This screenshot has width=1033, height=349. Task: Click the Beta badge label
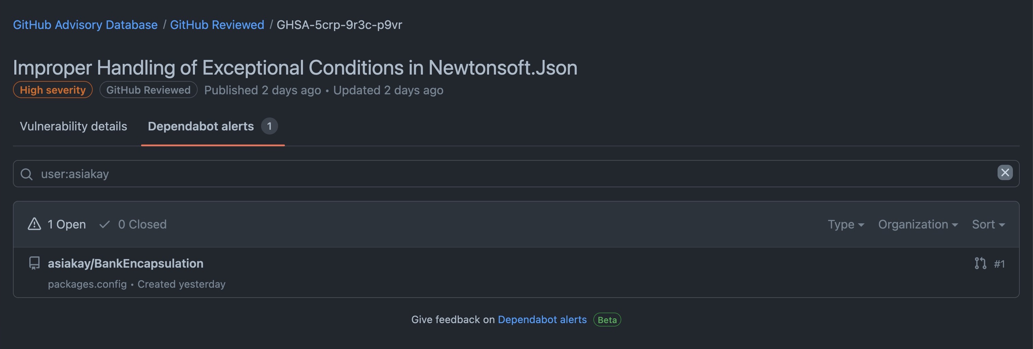607,320
